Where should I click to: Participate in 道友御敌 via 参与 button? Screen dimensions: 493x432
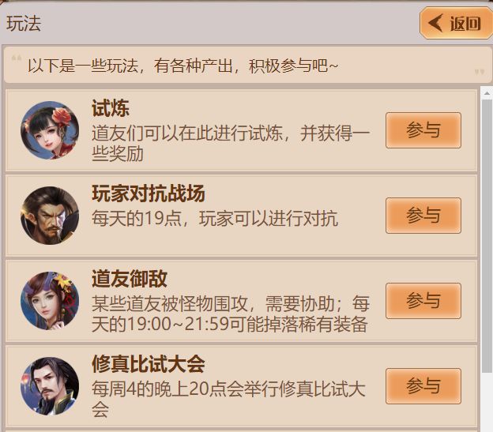click(423, 301)
